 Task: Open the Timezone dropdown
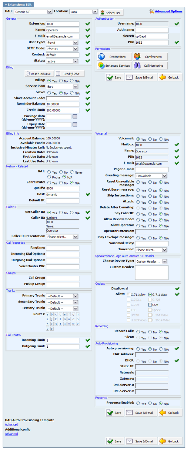(151, 250)
